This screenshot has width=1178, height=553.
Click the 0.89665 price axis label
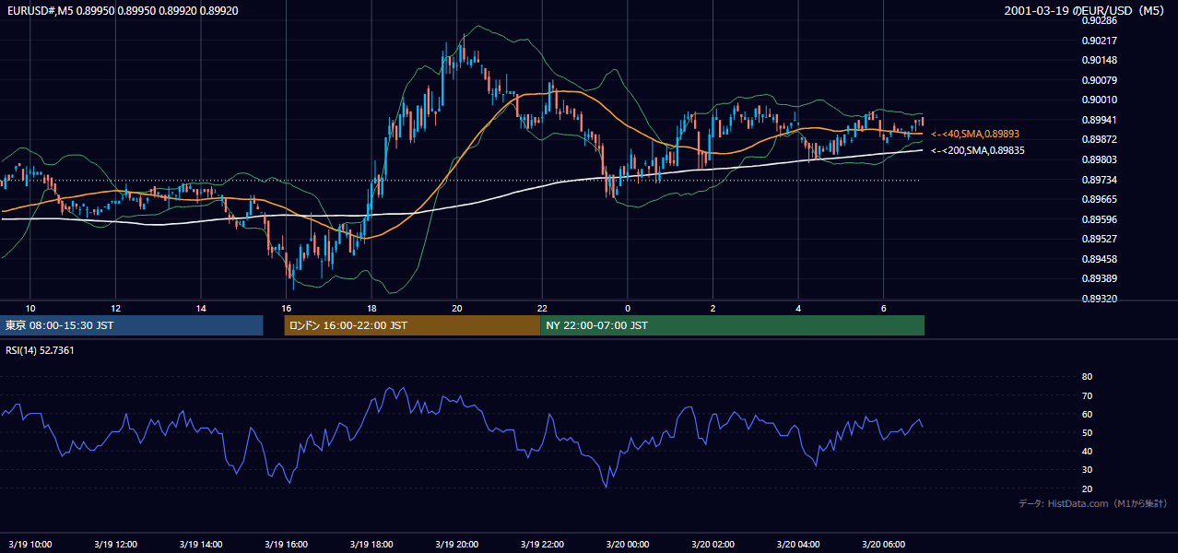[x=1101, y=199]
